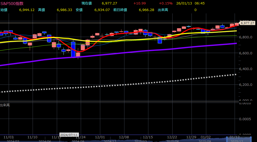Click the thick purple moving average line
Screen dimensions: 257x142
point(132,54)
